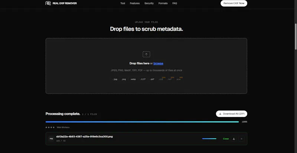Image resolution: width=297 pixels, height=153 pixels.
Task: Open the Security nav link
Action: [x=149, y=3]
